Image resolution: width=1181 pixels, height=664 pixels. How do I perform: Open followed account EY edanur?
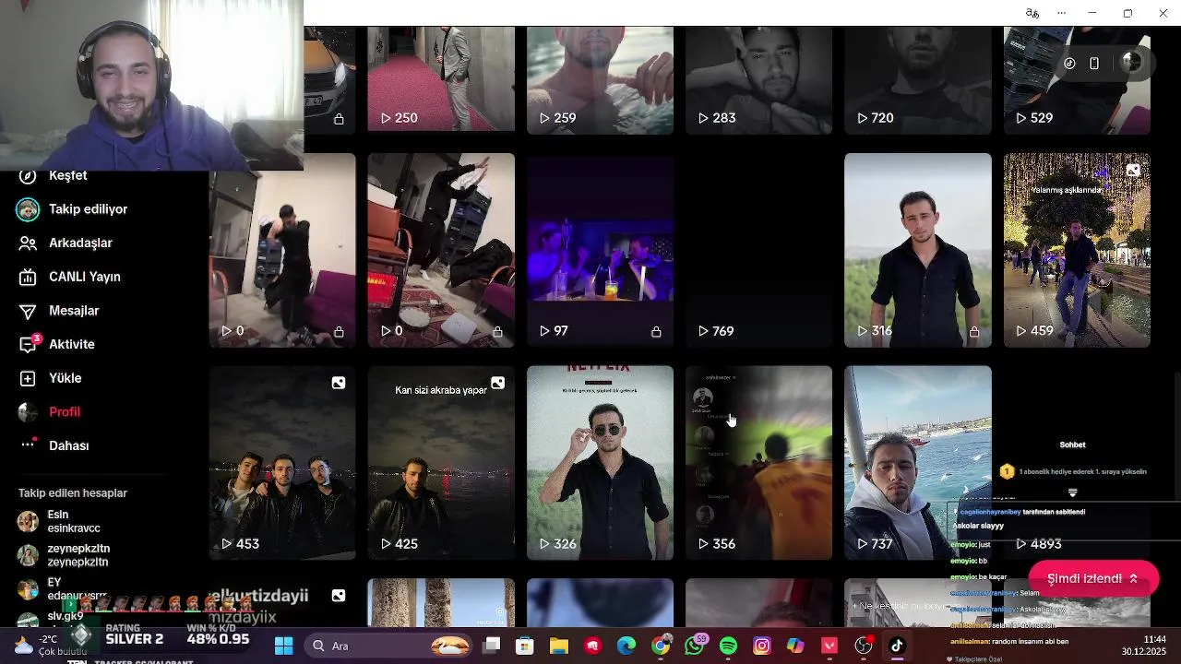point(63,588)
